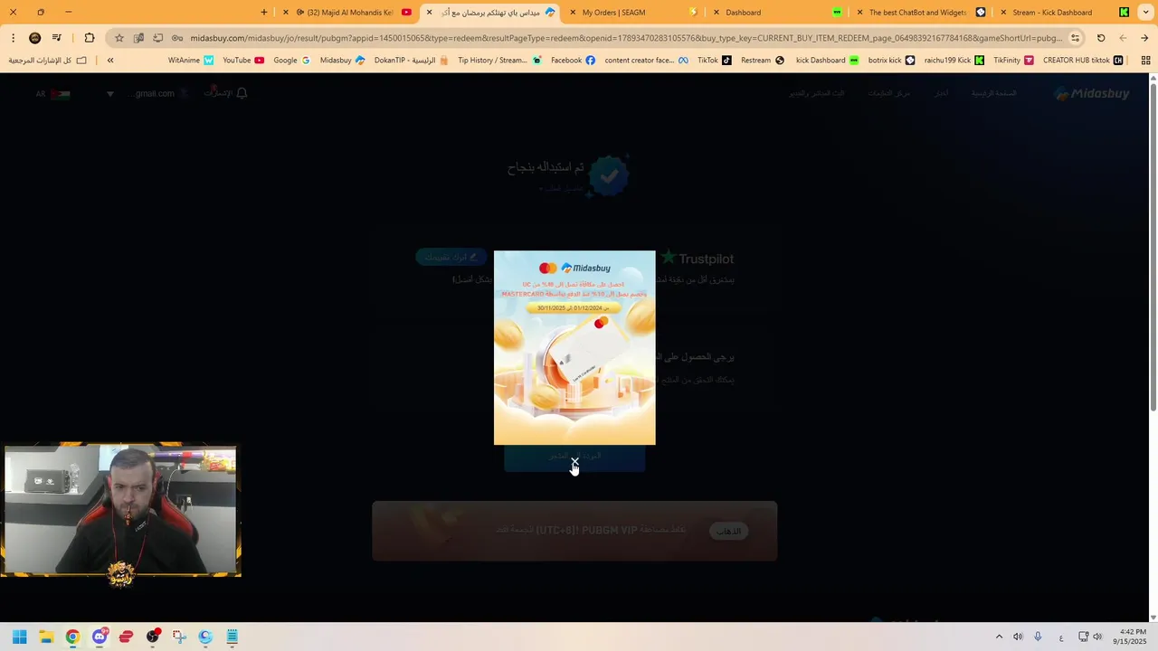The height and width of the screenshot is (651, 1158).
Task: Expand hidden bookmarks chevron
Action: (110, 61)
